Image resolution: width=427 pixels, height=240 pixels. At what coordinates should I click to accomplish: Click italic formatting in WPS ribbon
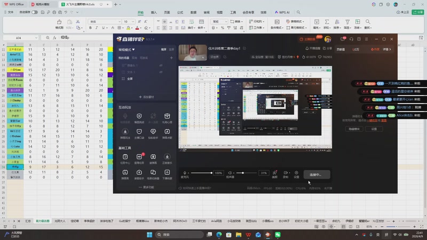97,28
